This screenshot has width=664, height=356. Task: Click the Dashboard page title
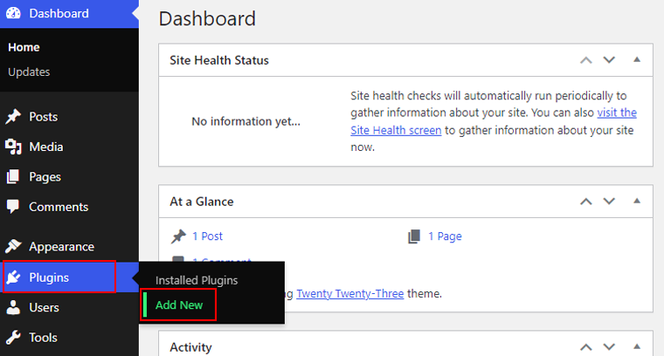[x=207, y=19]
